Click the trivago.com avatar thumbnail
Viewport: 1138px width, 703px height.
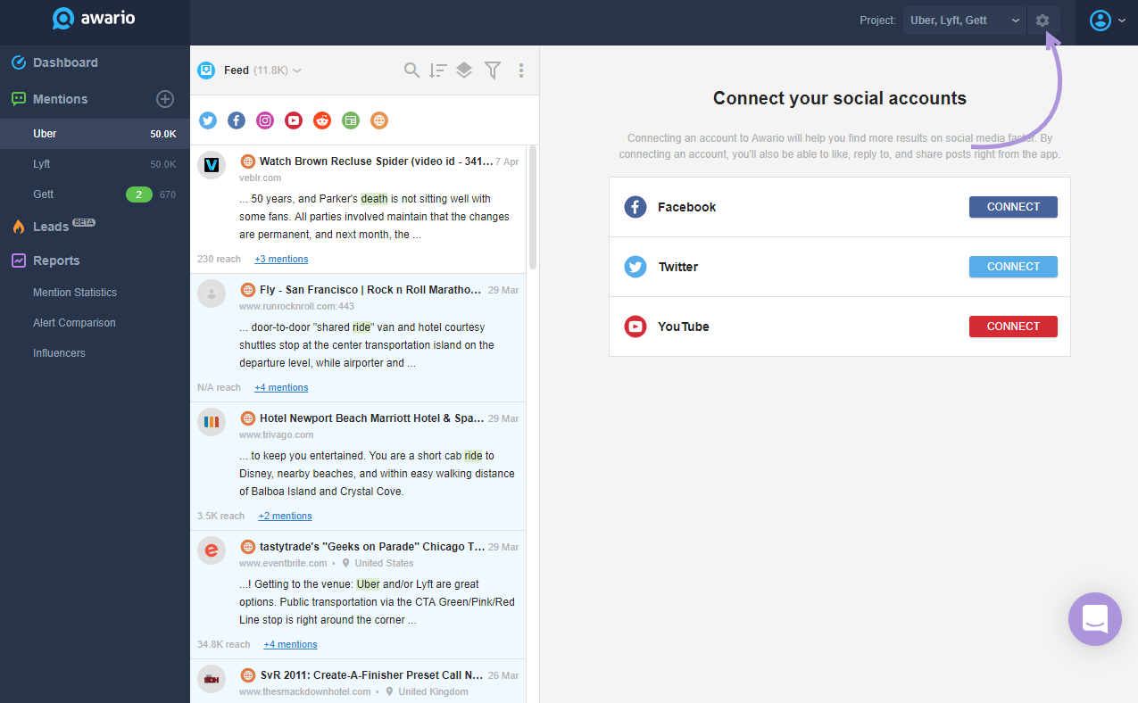click(x=212, y=422)
